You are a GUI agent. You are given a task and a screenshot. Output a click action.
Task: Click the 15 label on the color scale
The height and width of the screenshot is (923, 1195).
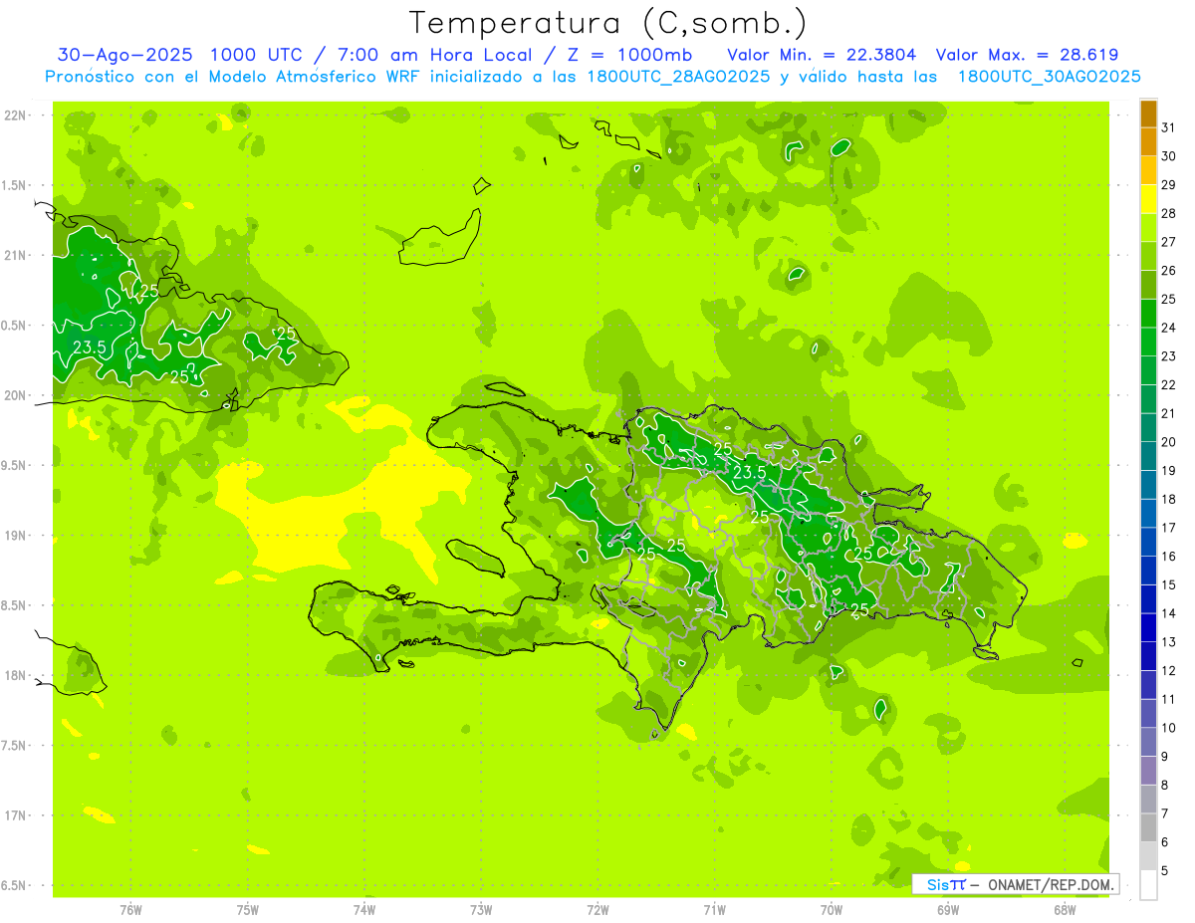coord(1169,585)
